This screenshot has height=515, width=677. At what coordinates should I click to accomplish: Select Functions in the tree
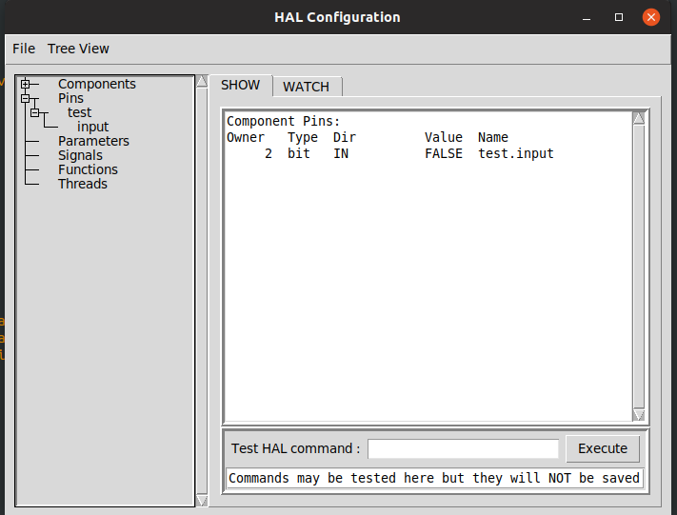point(88,169)
